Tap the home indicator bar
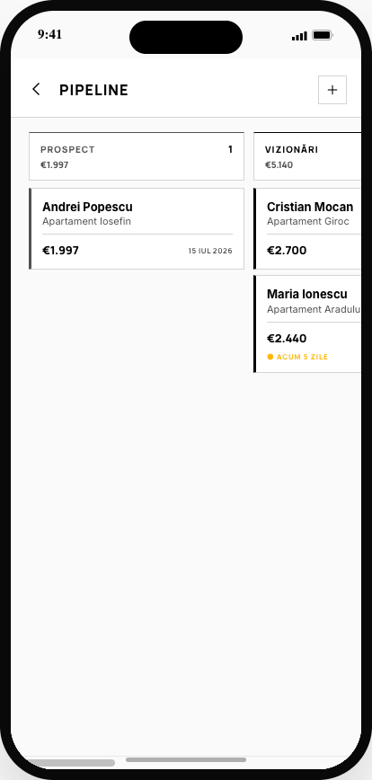The height and width of the screenshot is (780, 372). [x=186, y=759]
